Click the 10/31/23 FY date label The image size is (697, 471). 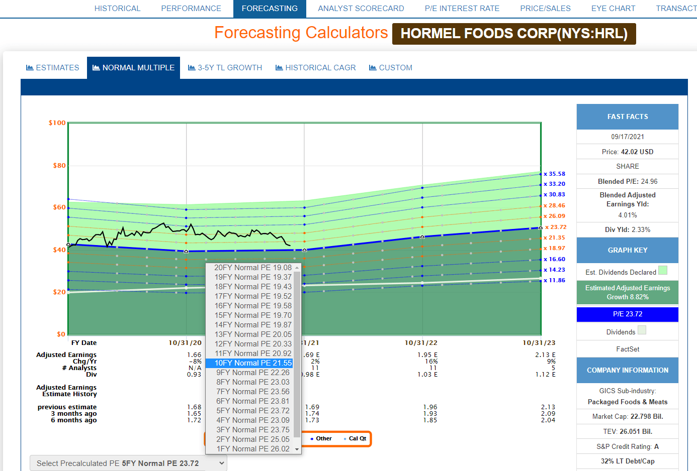pyautogui.click(x=539, y=343)
